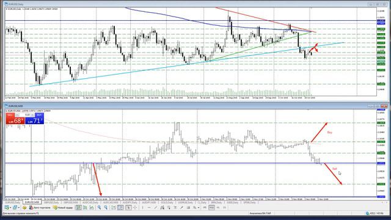This screenshot has height=220, width=391.
Task: Click the Новый ордер (New Order) button
Action: pos(63,208)
